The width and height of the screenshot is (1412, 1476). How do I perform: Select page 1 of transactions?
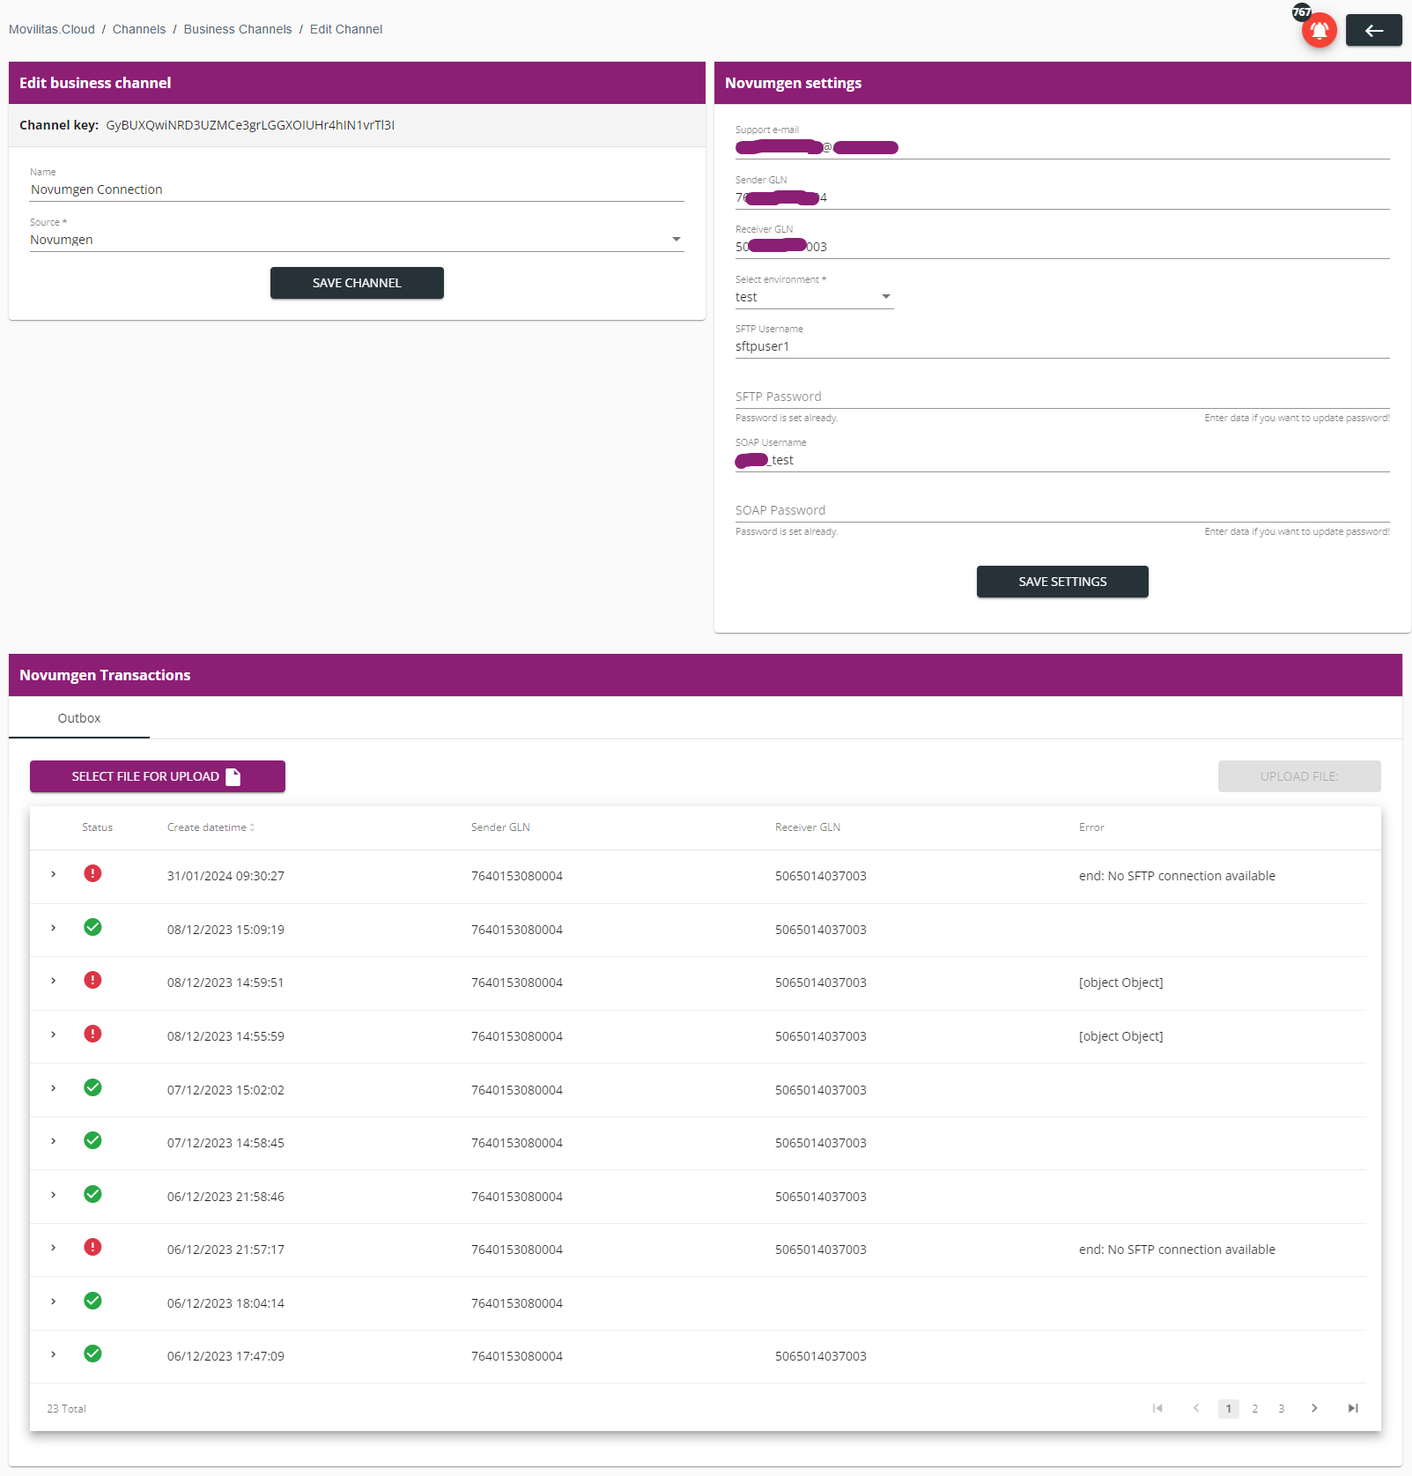click(1229, 1408)
